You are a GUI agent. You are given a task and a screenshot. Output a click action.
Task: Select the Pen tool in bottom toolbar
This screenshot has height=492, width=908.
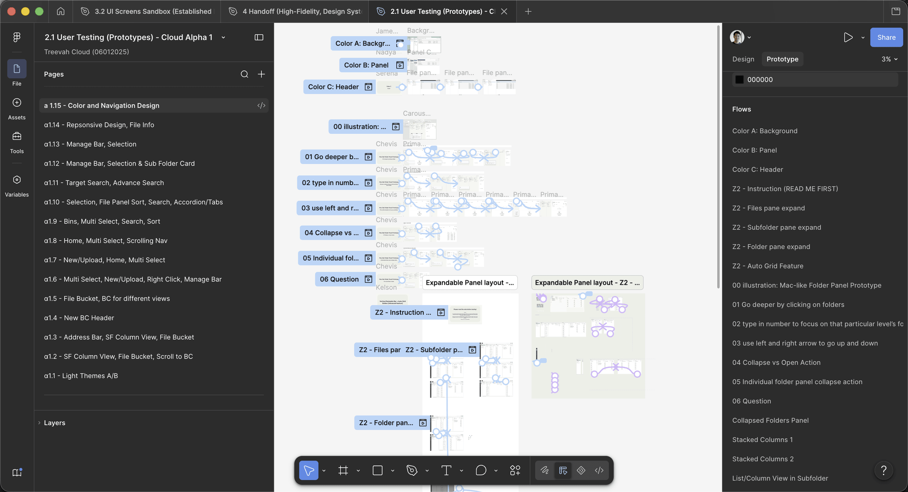[412, 470]
